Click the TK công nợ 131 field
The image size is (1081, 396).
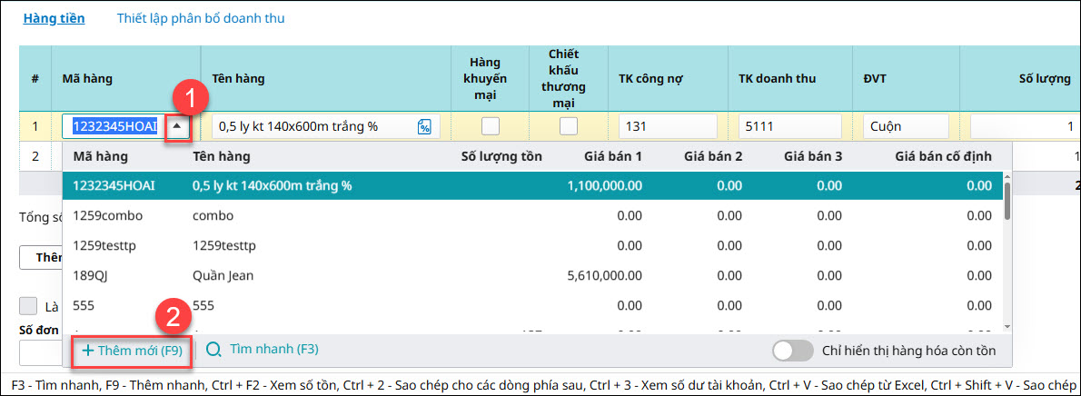(666, 126)
